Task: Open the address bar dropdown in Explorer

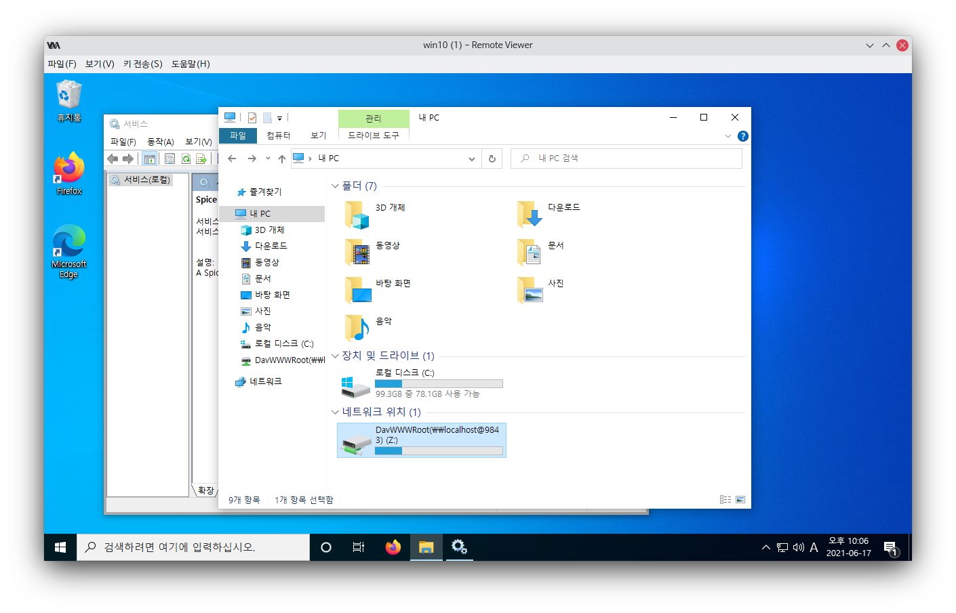Action: (x=472, y=158)
